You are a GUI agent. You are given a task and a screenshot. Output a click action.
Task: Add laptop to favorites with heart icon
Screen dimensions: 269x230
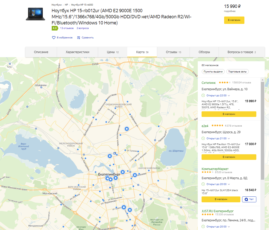[x=54, y=38]
